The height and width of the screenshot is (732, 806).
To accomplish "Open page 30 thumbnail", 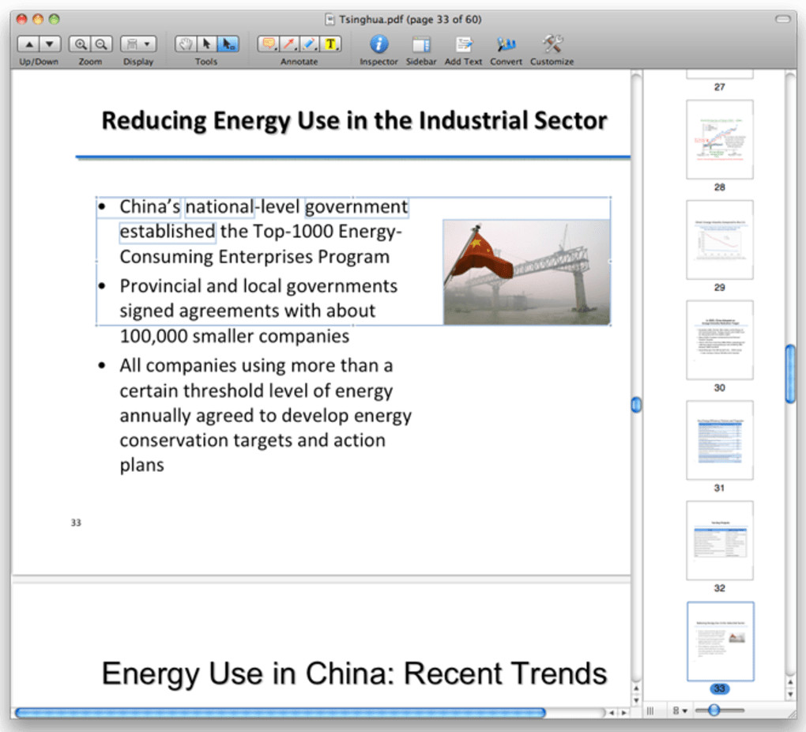I will [720, 340].
